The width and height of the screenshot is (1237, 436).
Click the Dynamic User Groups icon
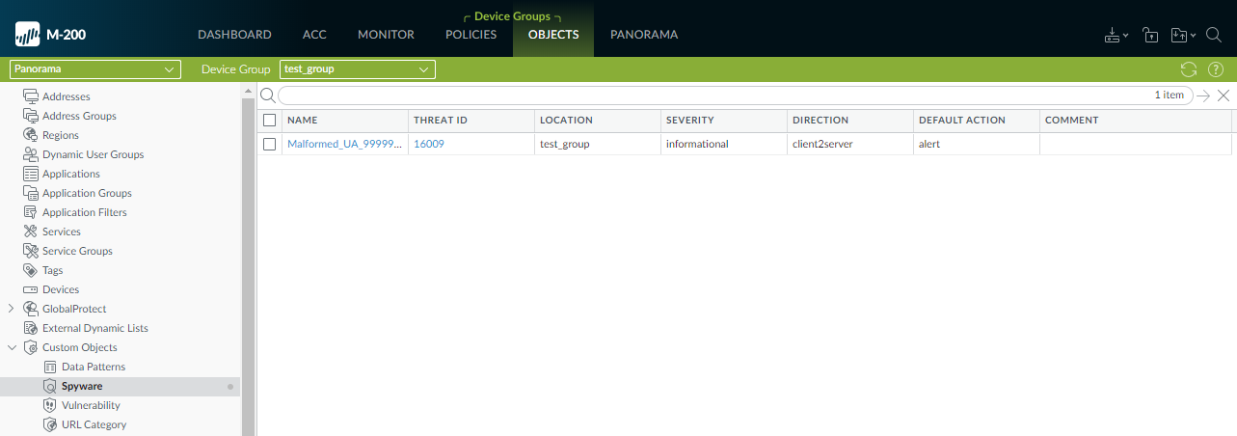[31, 154]
